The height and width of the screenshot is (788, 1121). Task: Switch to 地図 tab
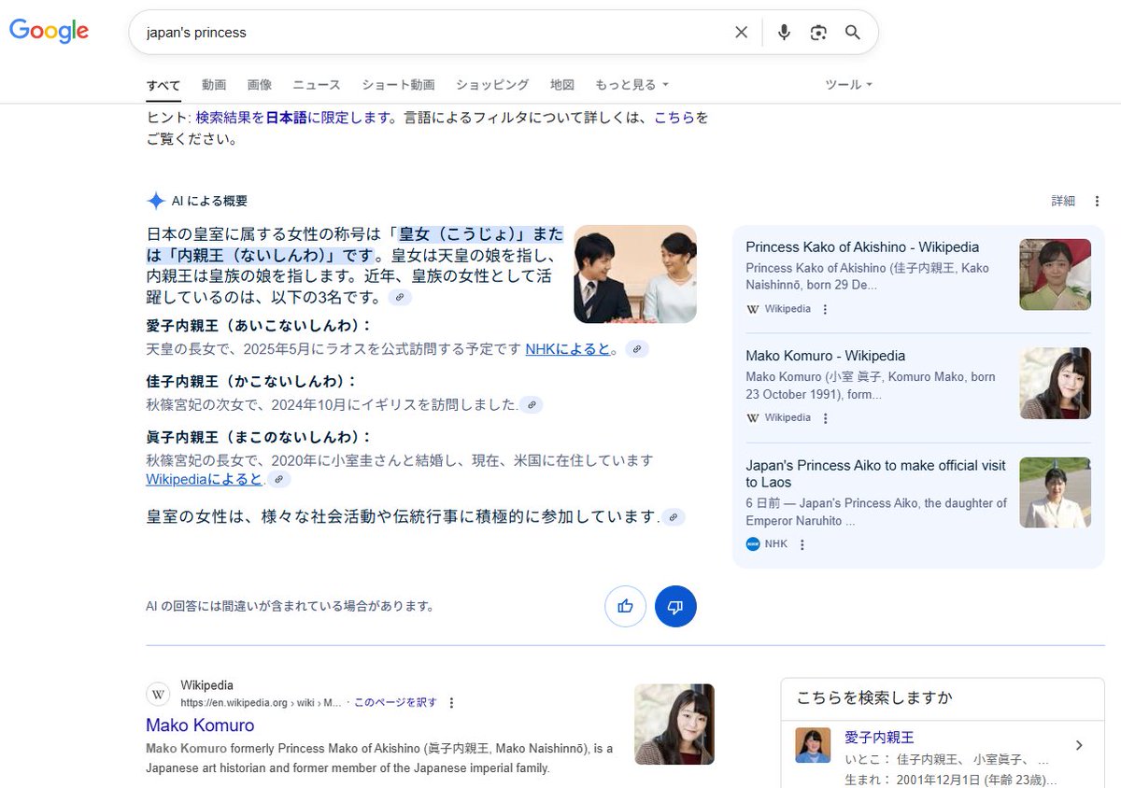[x=562, y=85]
